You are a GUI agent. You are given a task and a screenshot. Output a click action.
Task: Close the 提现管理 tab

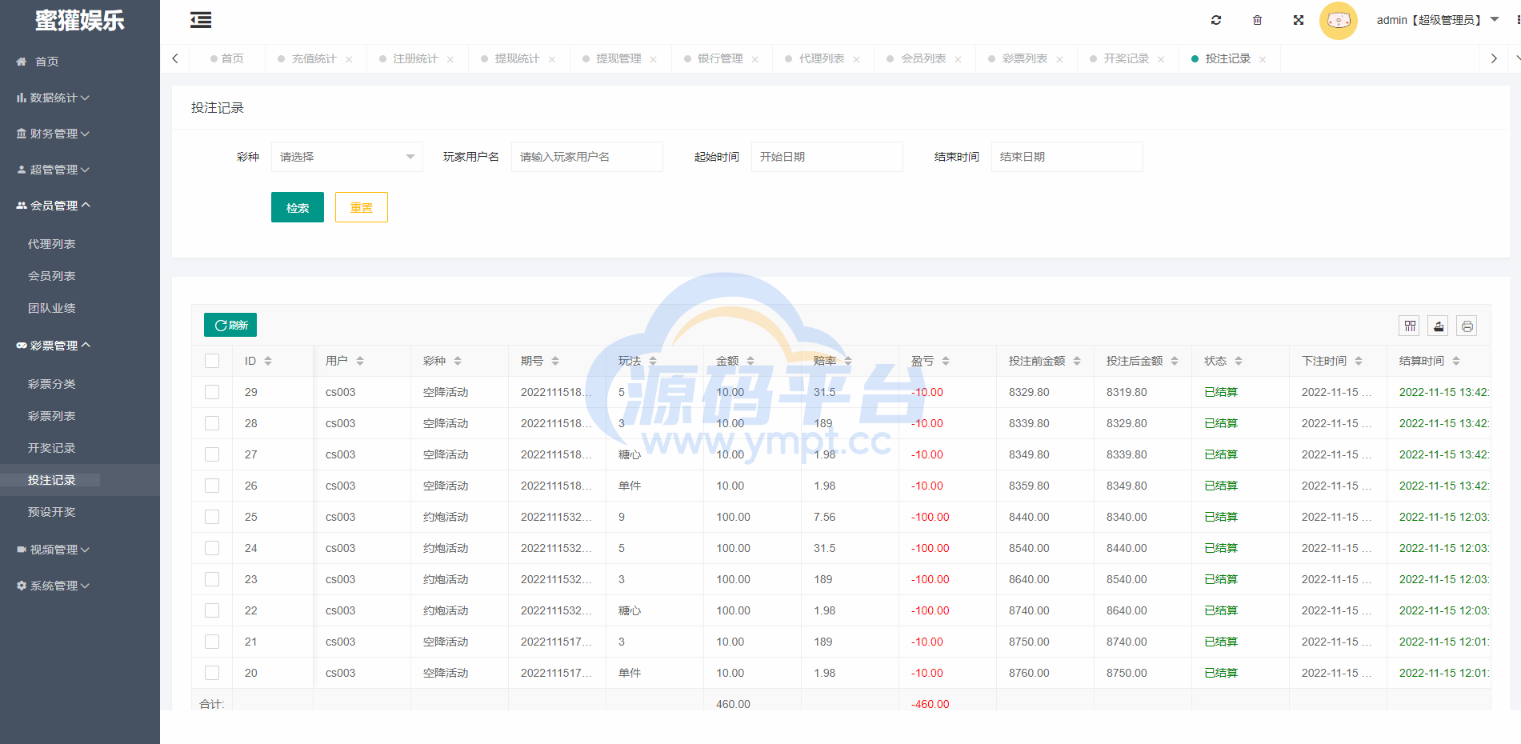654,59
